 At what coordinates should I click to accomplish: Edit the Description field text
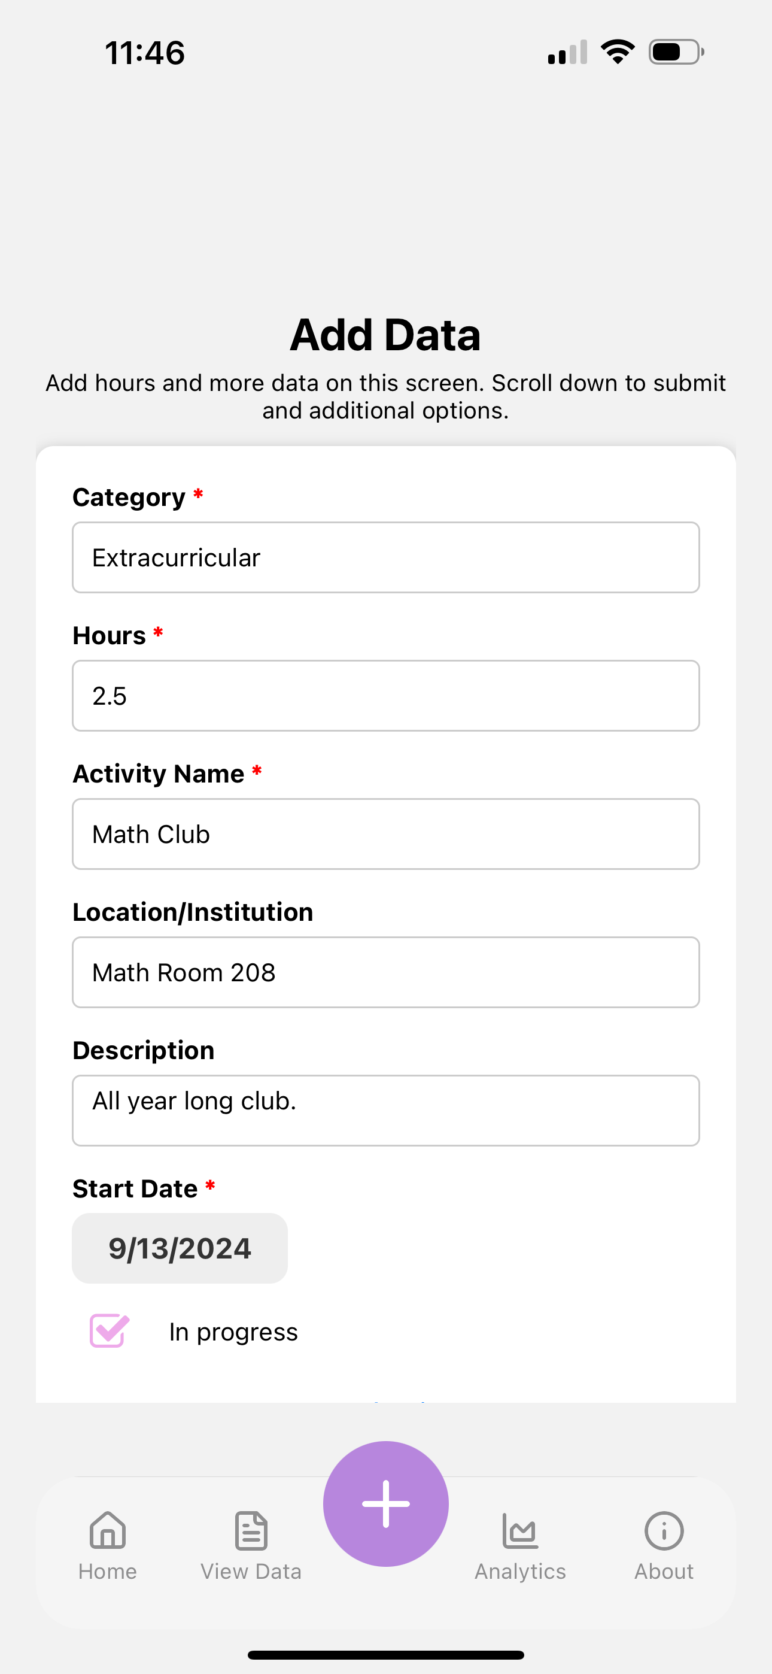click(386, 1111)
